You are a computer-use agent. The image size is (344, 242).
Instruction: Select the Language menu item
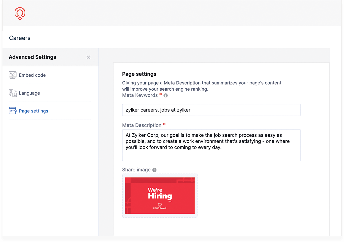(29, 93)
